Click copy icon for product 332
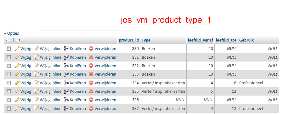288x114 pixels. [x=66, y=66]
